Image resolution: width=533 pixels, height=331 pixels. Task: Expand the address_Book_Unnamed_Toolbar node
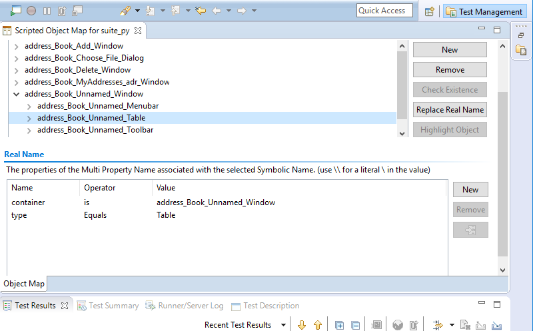click(29, 130)
